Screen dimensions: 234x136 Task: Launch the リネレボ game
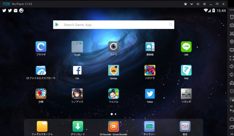pyautogui.click(x=186, y=94)
